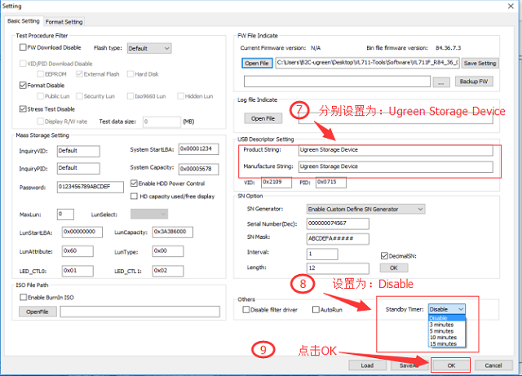Toggle the DecimalSN checkbox

[384, 256]
